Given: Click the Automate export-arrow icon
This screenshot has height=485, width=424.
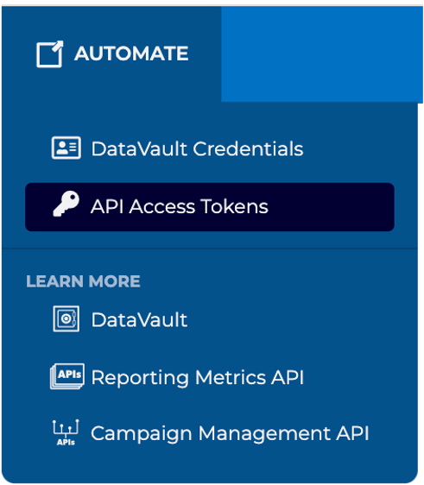Looking at the screenshot, I should (50, 54).
